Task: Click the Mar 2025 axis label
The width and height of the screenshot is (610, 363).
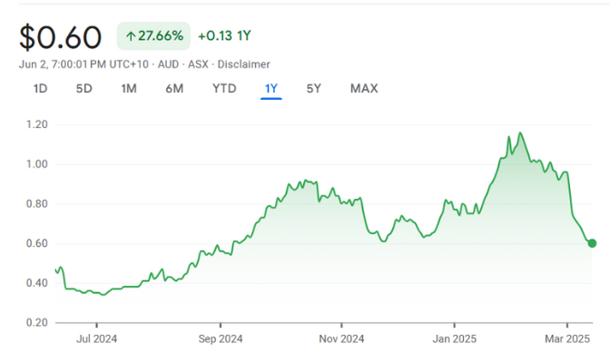Action: pos(568,339)
